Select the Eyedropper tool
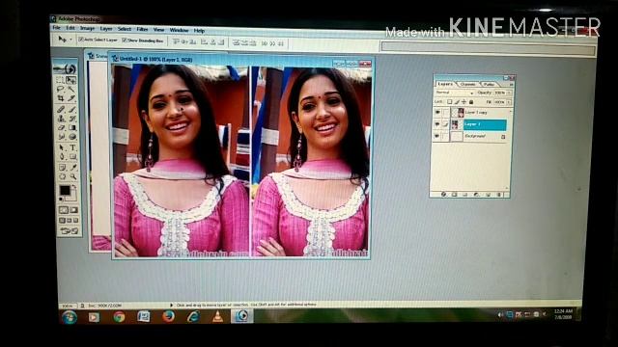The image size is (618, 347). (x=73, y=167)
